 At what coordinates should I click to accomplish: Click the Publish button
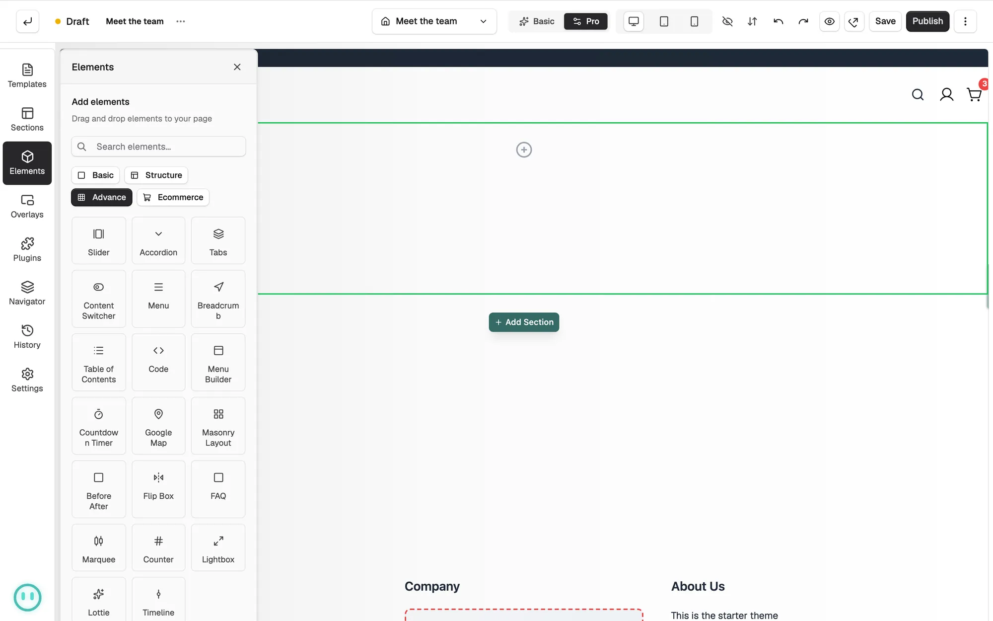pyautogui.click(x=927, y=21)
